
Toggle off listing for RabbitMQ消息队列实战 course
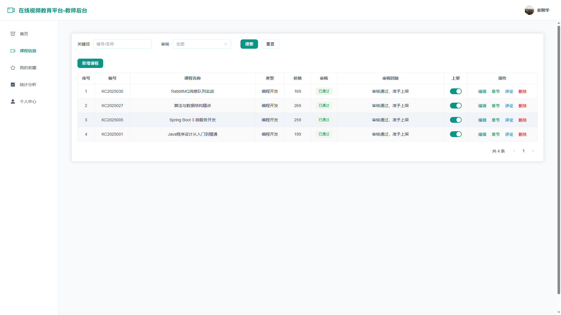point(456,91)
